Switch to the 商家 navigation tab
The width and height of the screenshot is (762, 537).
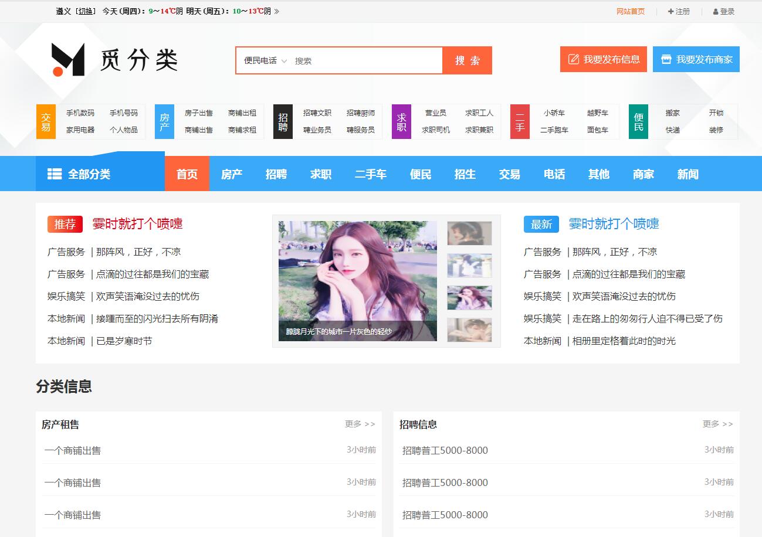[643, 174]
